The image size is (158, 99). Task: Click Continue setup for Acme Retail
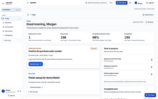coord(36,87)
